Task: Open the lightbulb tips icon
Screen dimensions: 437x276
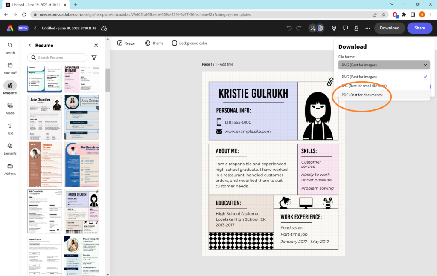Action: (x=334, y=28)
